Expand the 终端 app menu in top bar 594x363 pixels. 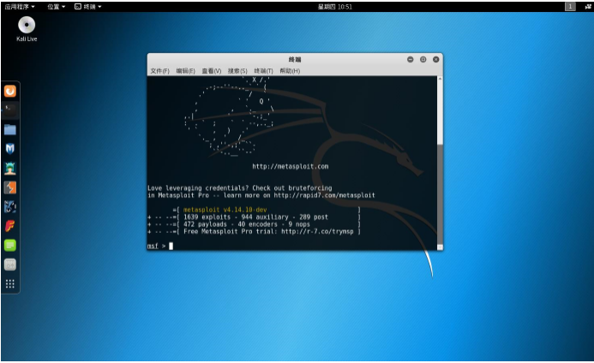[88, 7]
